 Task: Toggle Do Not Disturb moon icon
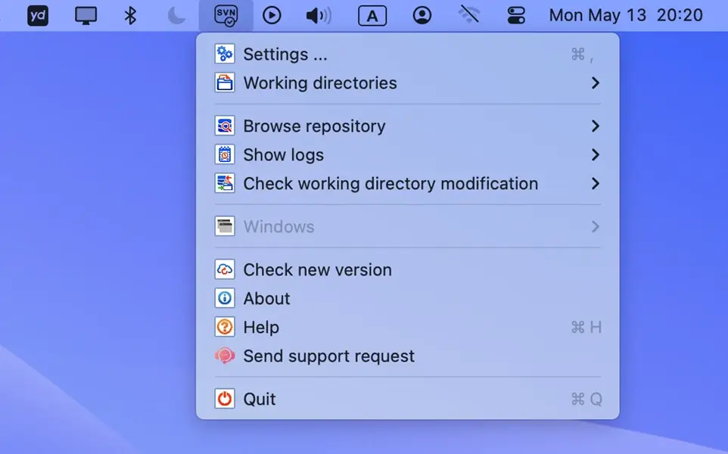pyautogui.click(x=176, y=16)
